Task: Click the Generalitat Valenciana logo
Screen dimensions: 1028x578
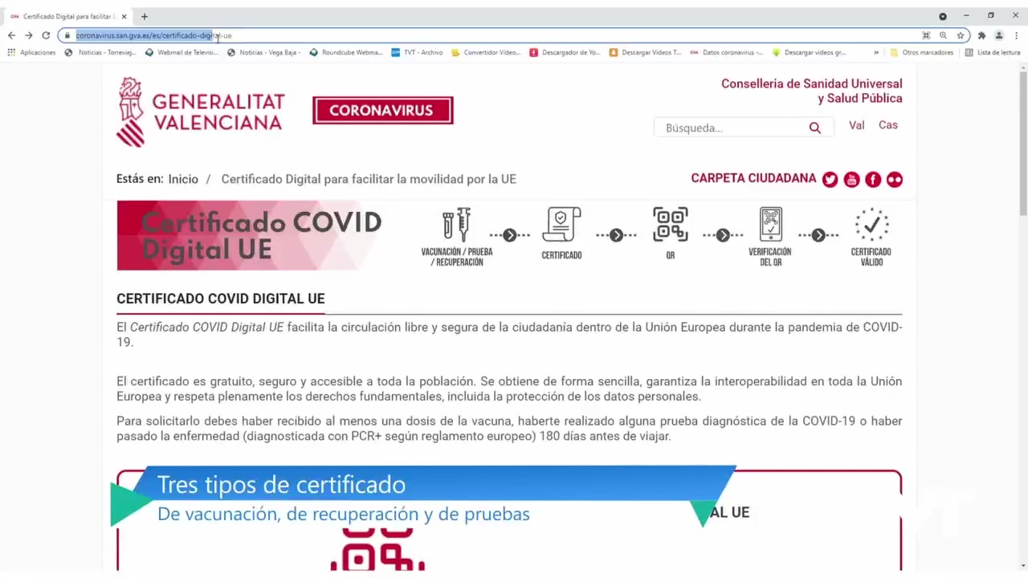Action: pyautogui.click(x=201, y=112)
